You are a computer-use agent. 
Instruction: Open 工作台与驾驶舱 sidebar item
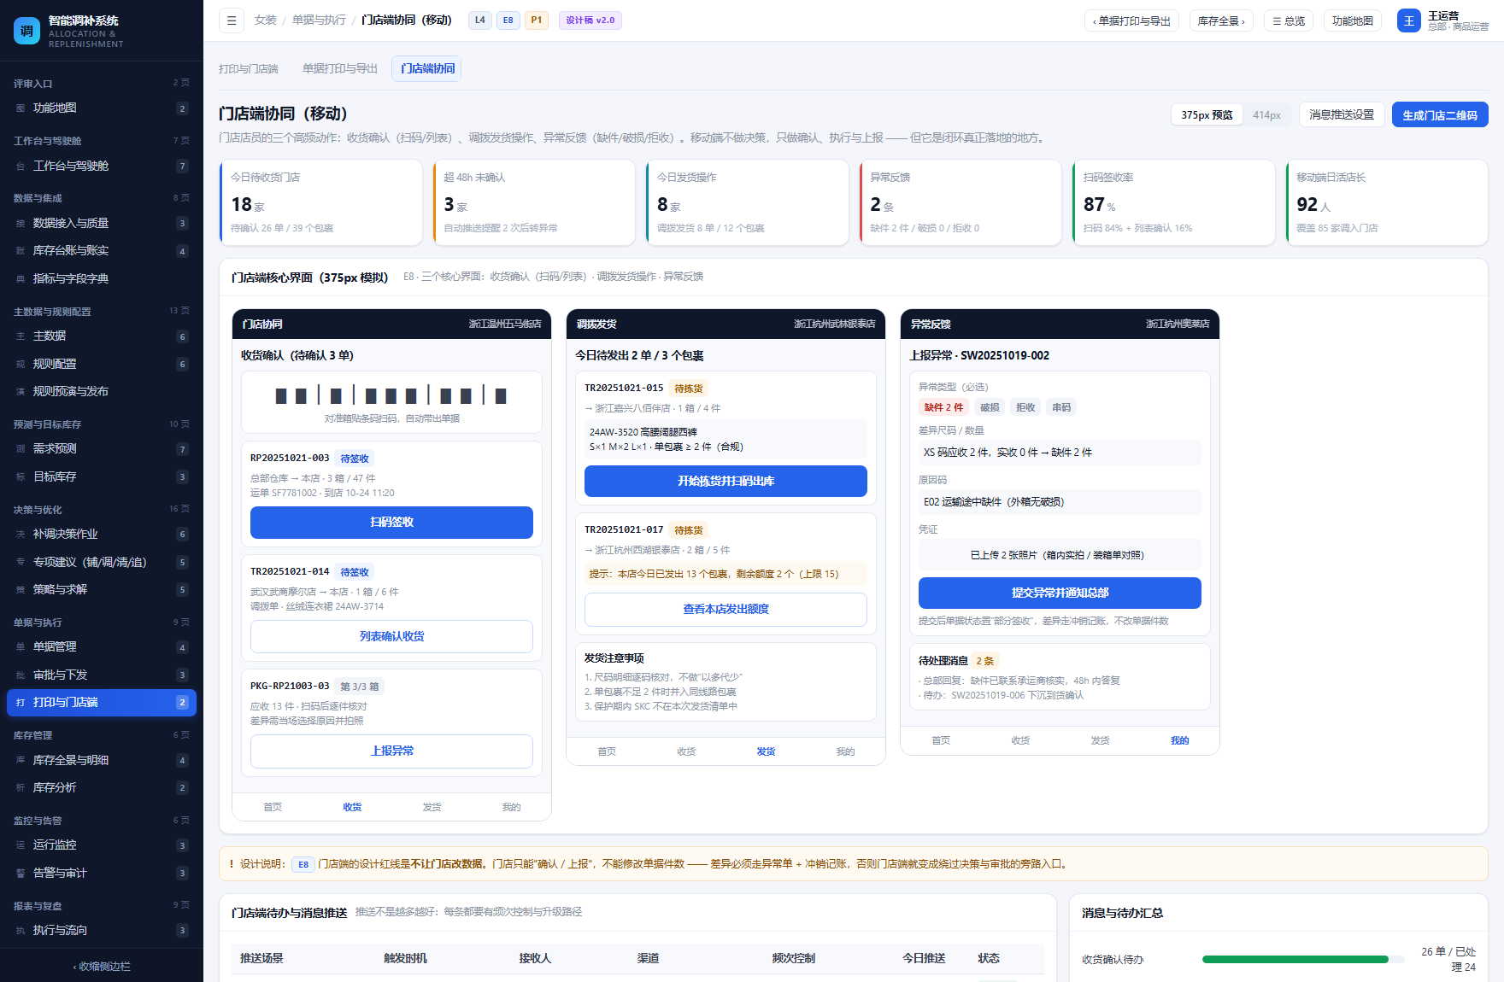click(x=102, y=167)
